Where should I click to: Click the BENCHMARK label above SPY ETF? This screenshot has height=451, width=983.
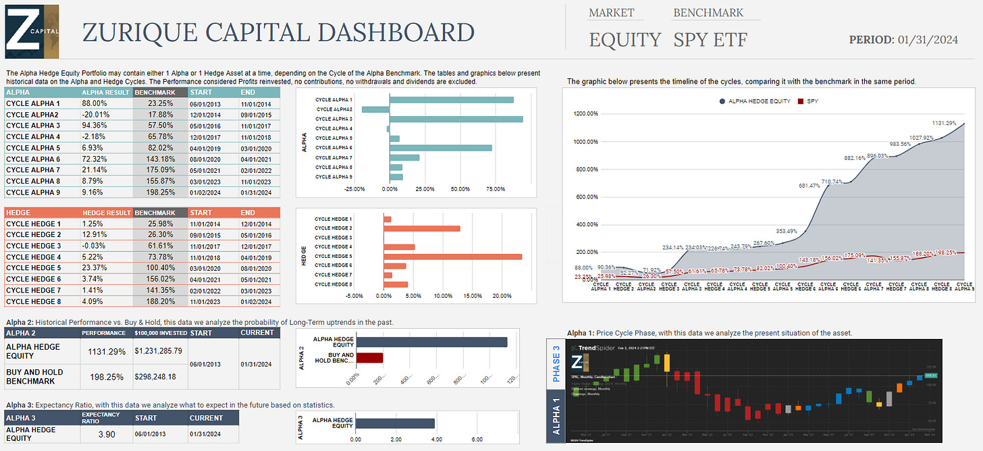(708, 13)
